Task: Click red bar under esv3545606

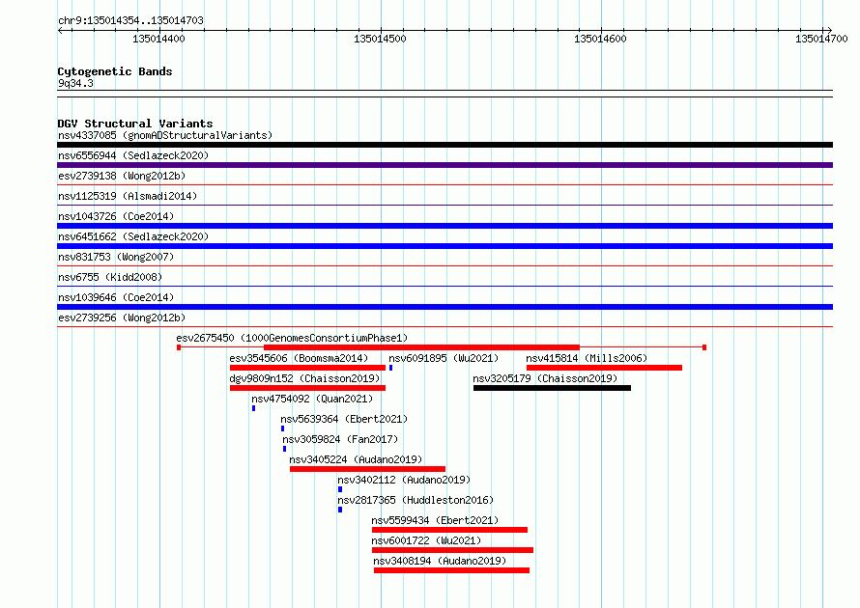Action: click(307, 368)
